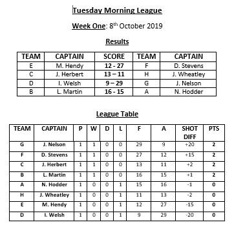234x251 pixels.
Task: Select the M. Hendy cell in Results
Action: 69,66
